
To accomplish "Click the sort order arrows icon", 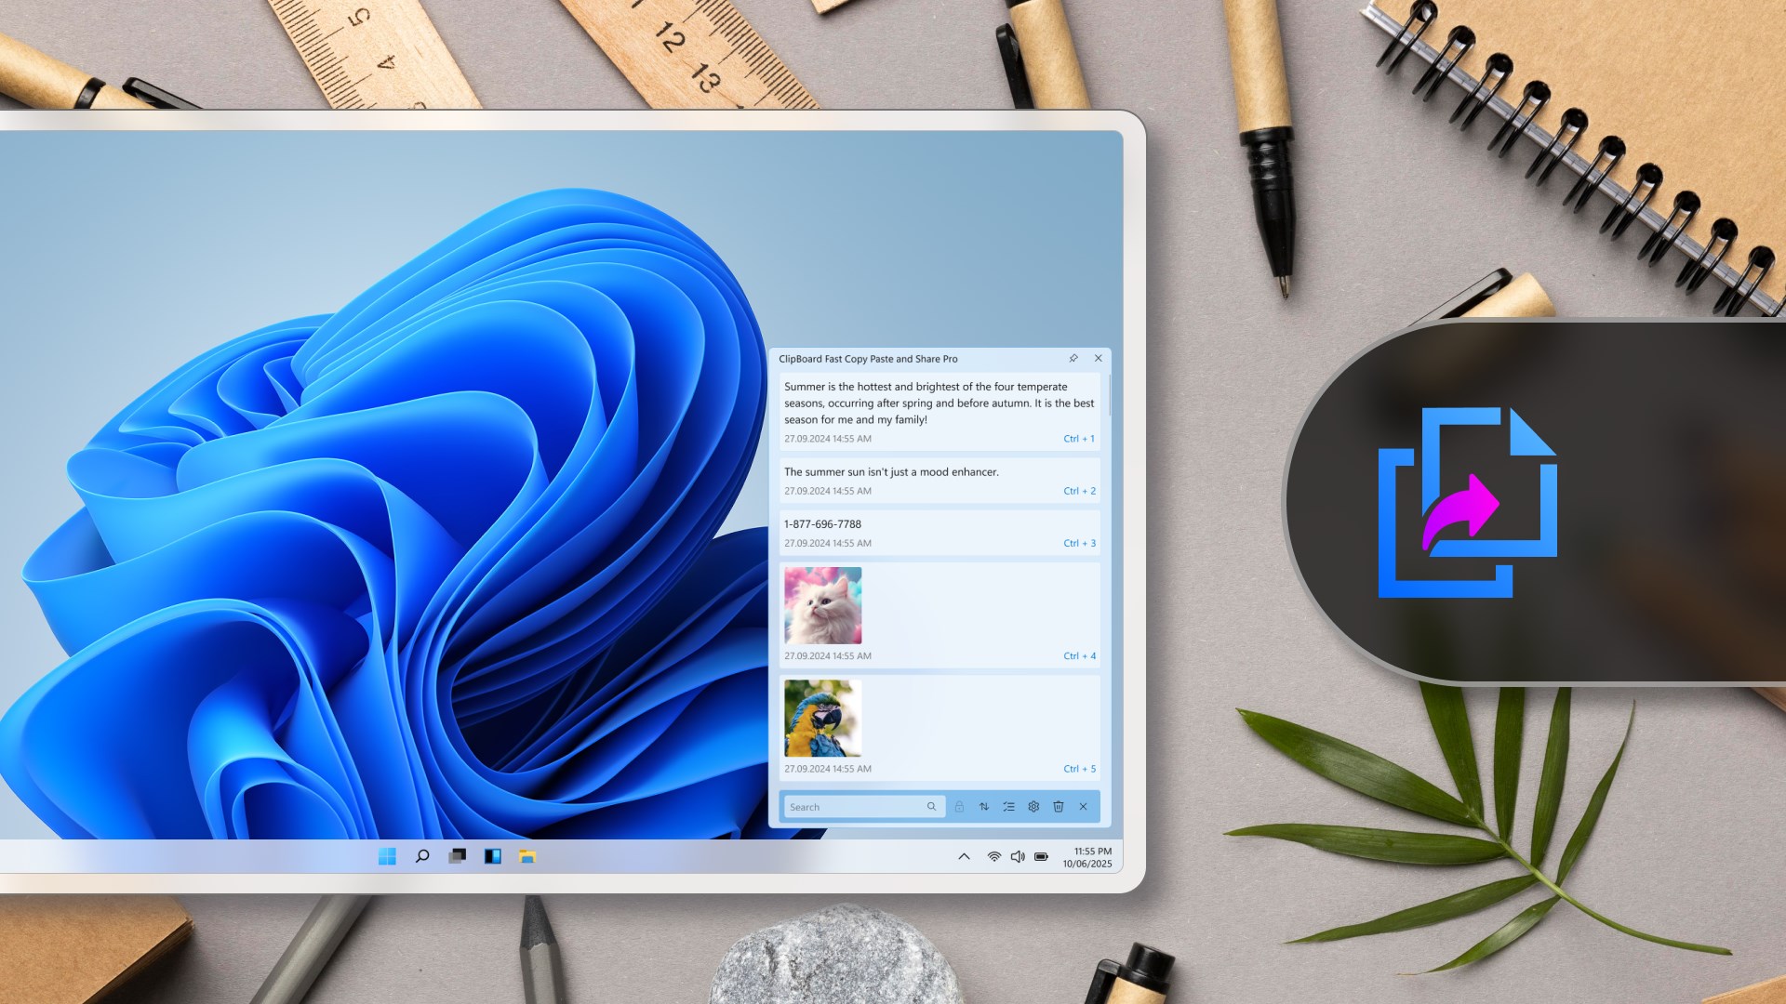I will pos(984,807).
